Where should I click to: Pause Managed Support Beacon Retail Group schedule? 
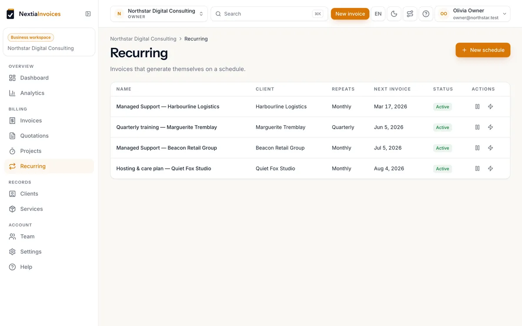(477, 148)
